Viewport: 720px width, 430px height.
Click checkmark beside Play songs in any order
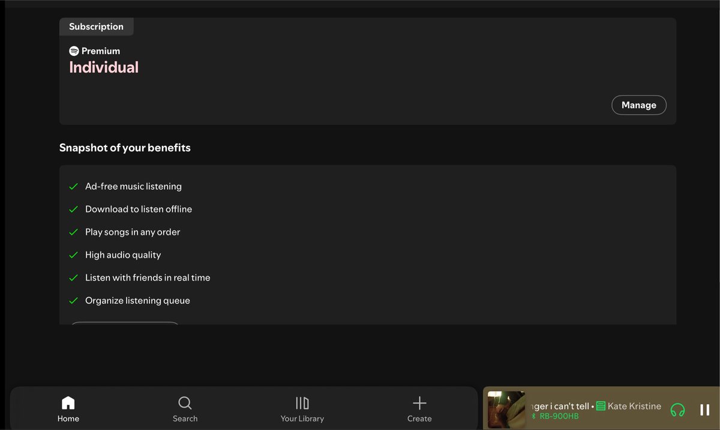pos(73,232)
